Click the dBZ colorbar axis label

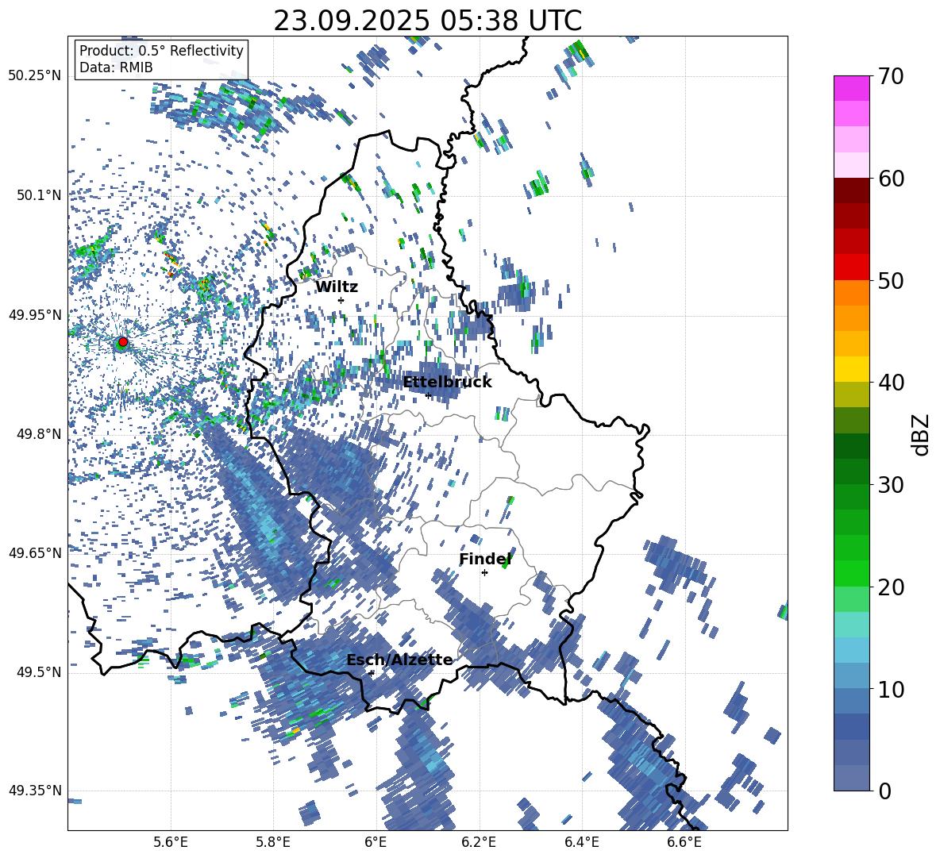(921, 434)
